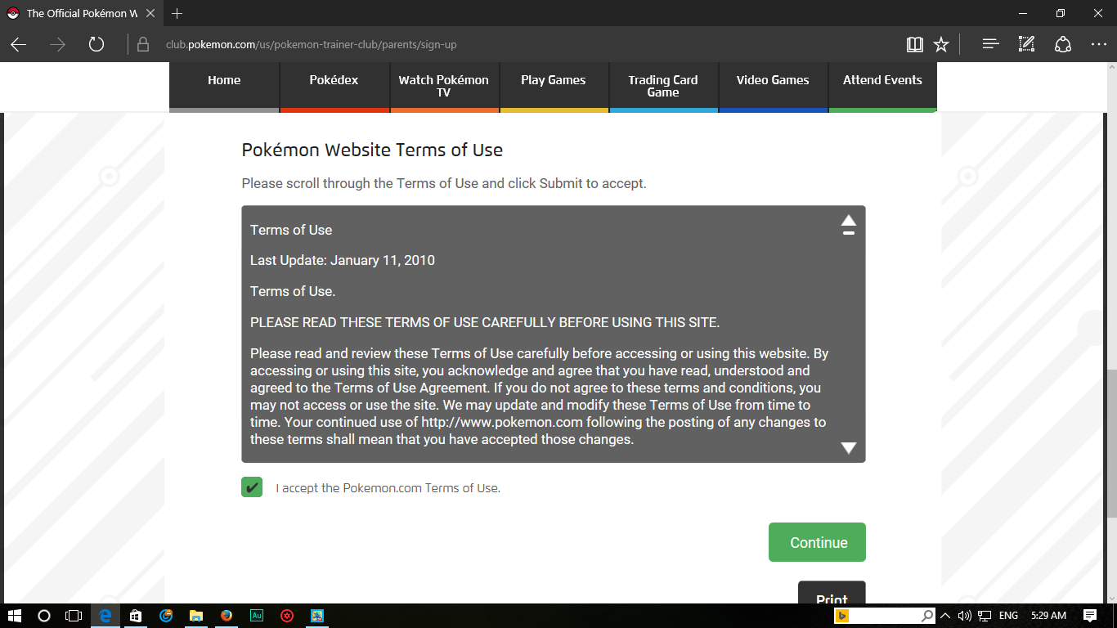Viewport: 1117px width, 628px height.
Task: Go back using the browser back arrow
Action: coord(19,44)
